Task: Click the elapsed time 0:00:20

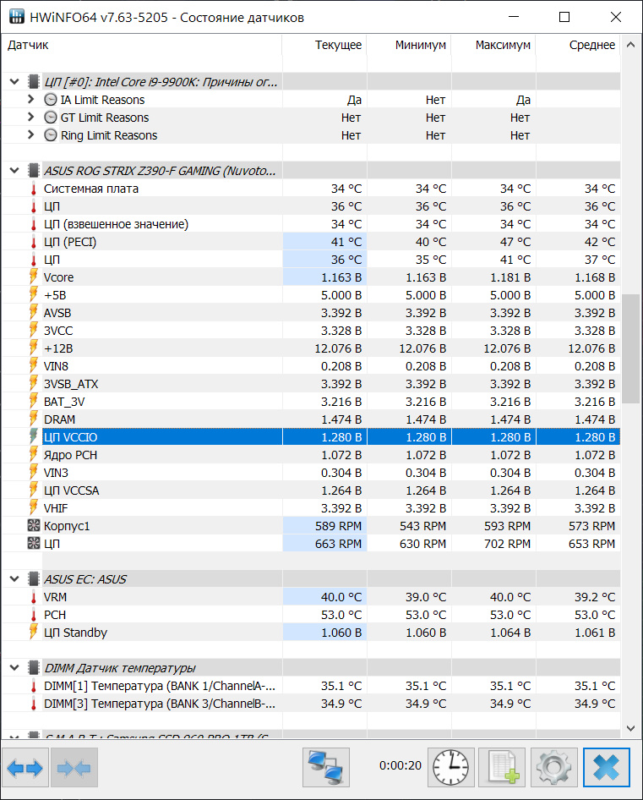Action: click(401, 765)
